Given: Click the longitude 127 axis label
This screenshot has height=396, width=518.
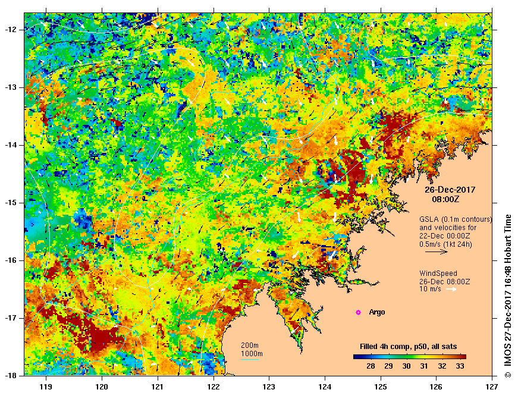Looking at the screenshot, I should [x=492, y=386].
